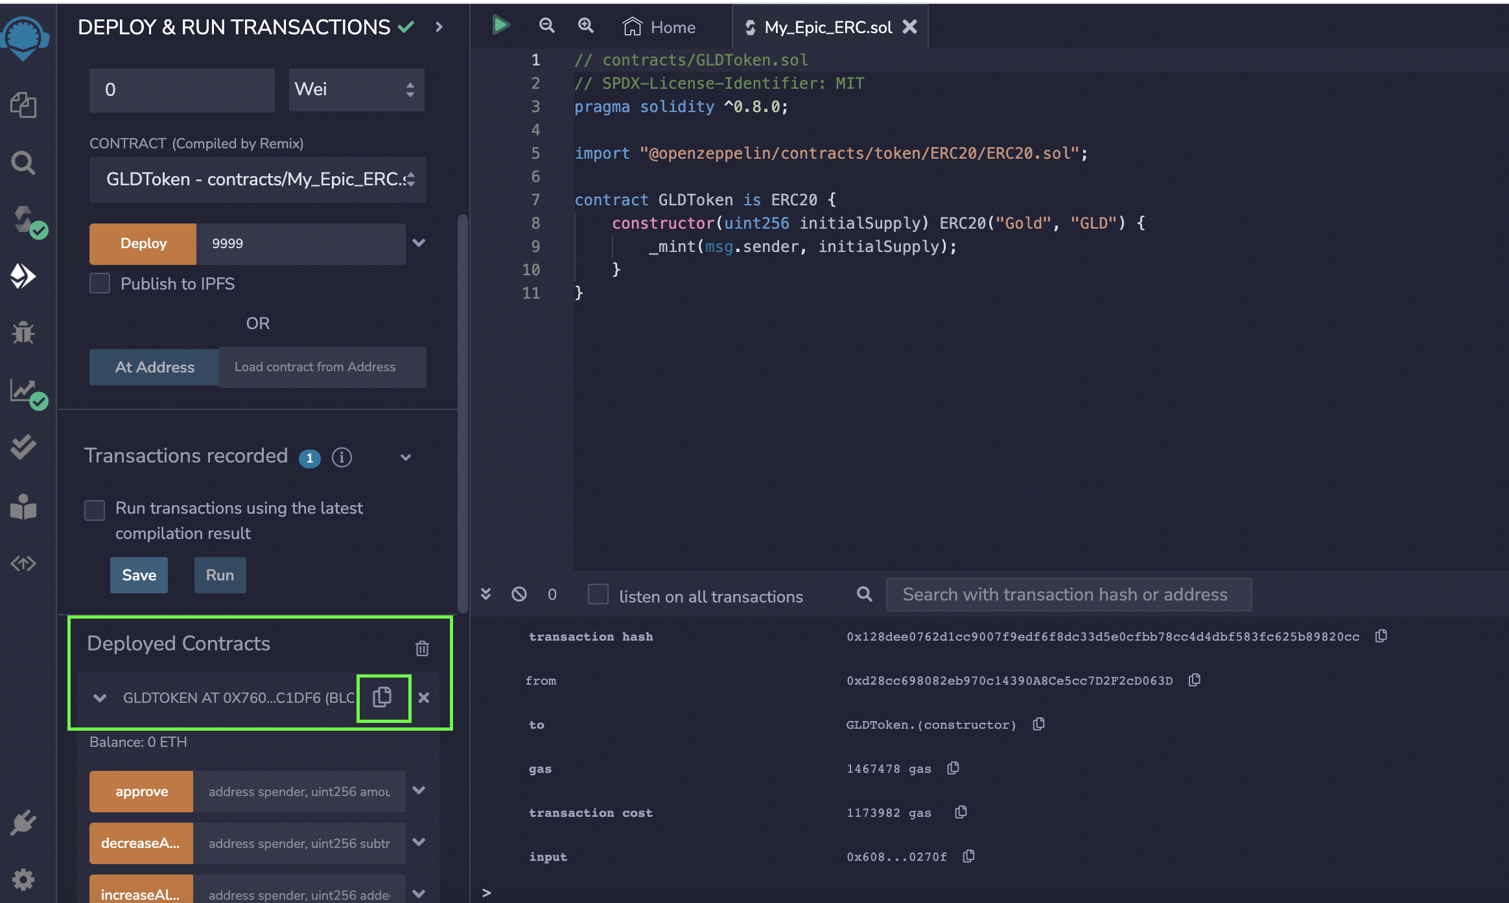Navigate to Home tab
This screenshot has width=1509, height=903.
point(659,27)
